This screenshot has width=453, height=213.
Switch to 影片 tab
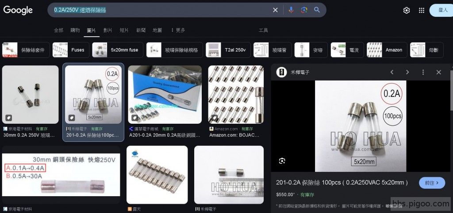(x=108, y=30)
